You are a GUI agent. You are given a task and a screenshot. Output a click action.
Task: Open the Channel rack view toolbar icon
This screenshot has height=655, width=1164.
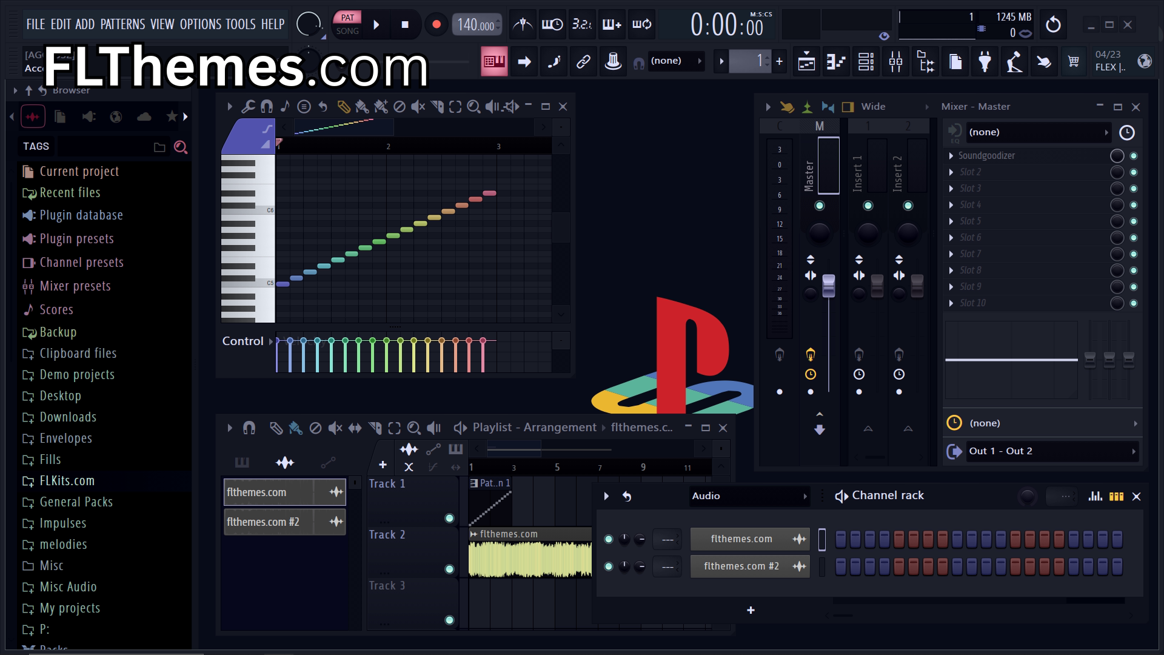coord(866,61)
